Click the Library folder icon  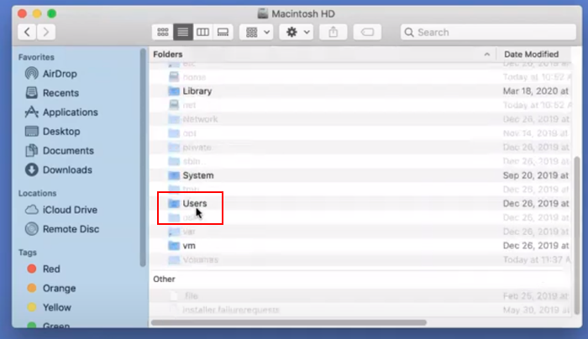pos(174,91)
